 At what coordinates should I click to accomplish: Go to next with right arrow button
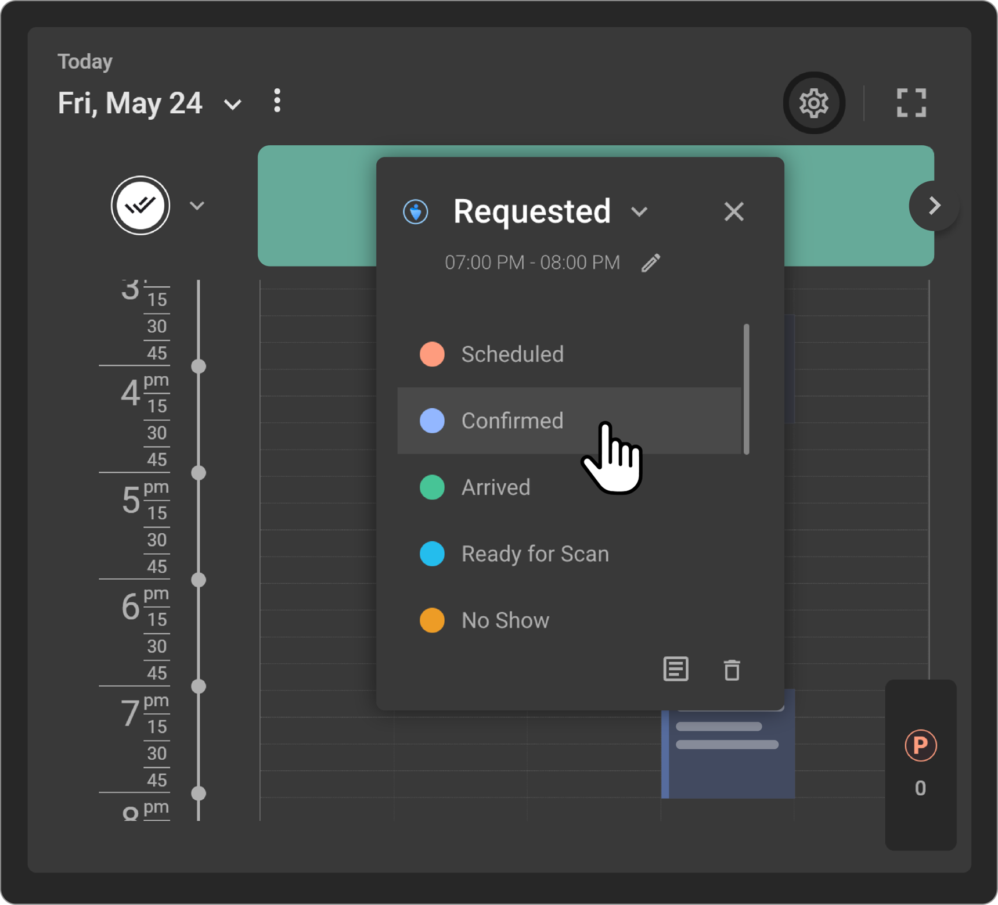click(934, 206)
